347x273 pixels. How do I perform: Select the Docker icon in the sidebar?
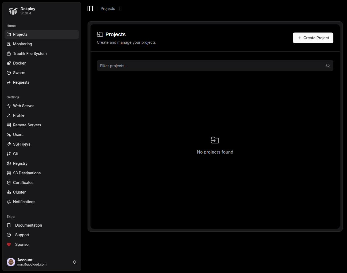(9, 63)
